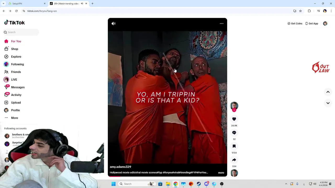Mute the tab via its speaker icon
Screen dimensions: 335x188
pyautogui.click(x=82, y=4)
